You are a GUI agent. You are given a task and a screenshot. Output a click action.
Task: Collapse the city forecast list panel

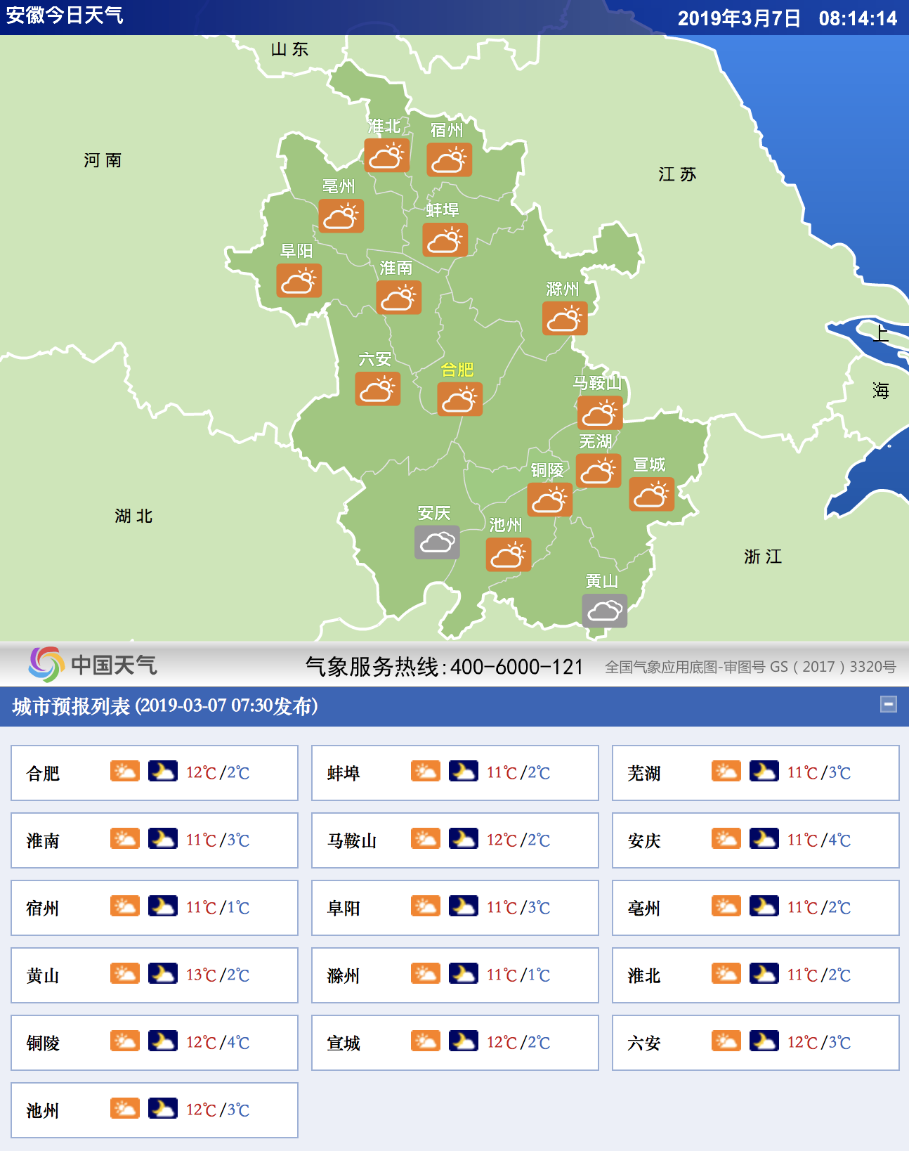[x=888, y=704]
